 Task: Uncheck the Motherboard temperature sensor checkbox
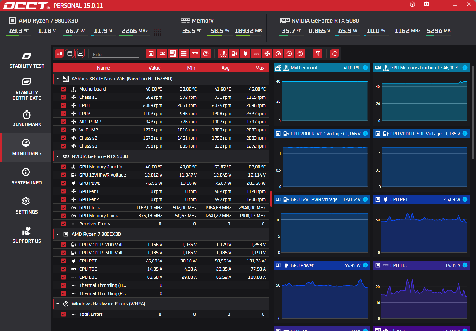tap(64, 89)
